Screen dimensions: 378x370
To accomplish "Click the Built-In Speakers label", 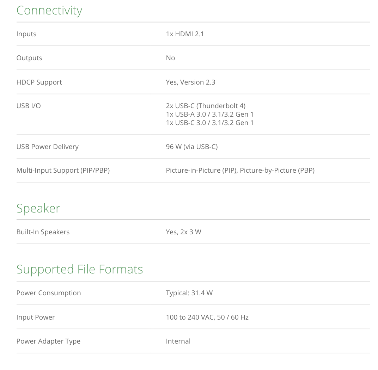I will [x=43, y=232].
